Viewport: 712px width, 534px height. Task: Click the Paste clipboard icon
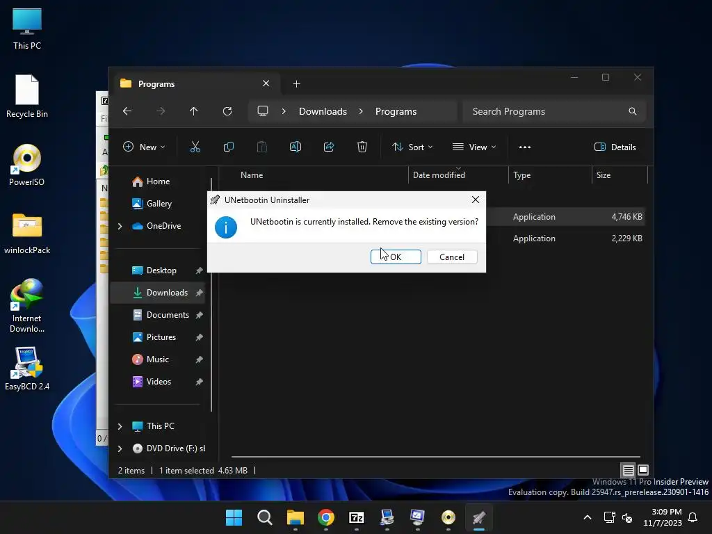click(x=262, y=147)
